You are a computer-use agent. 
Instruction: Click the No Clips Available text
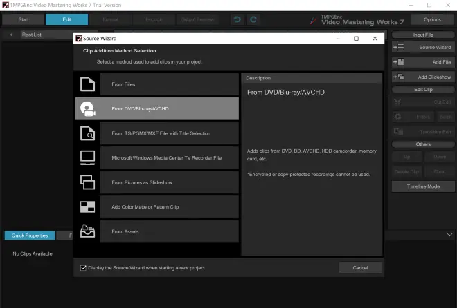(x=33, y=253)
